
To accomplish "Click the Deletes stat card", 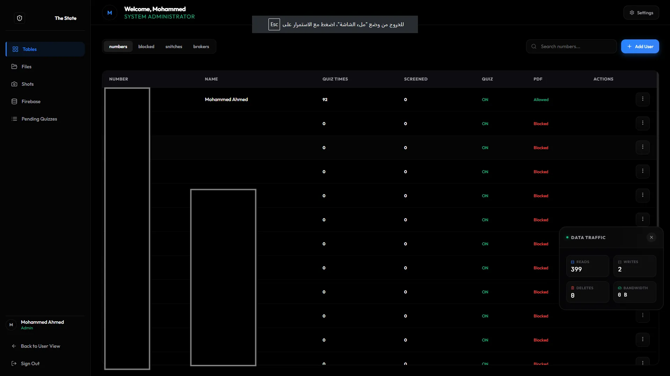I will 588,292.
